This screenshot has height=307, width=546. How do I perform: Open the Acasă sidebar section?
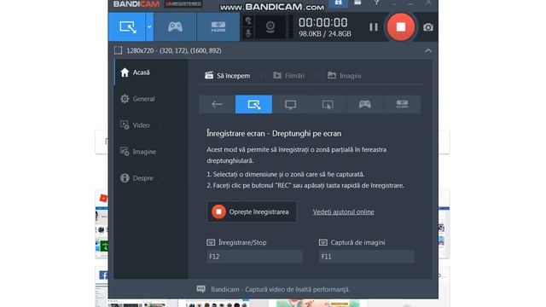[x=151, y=72]
